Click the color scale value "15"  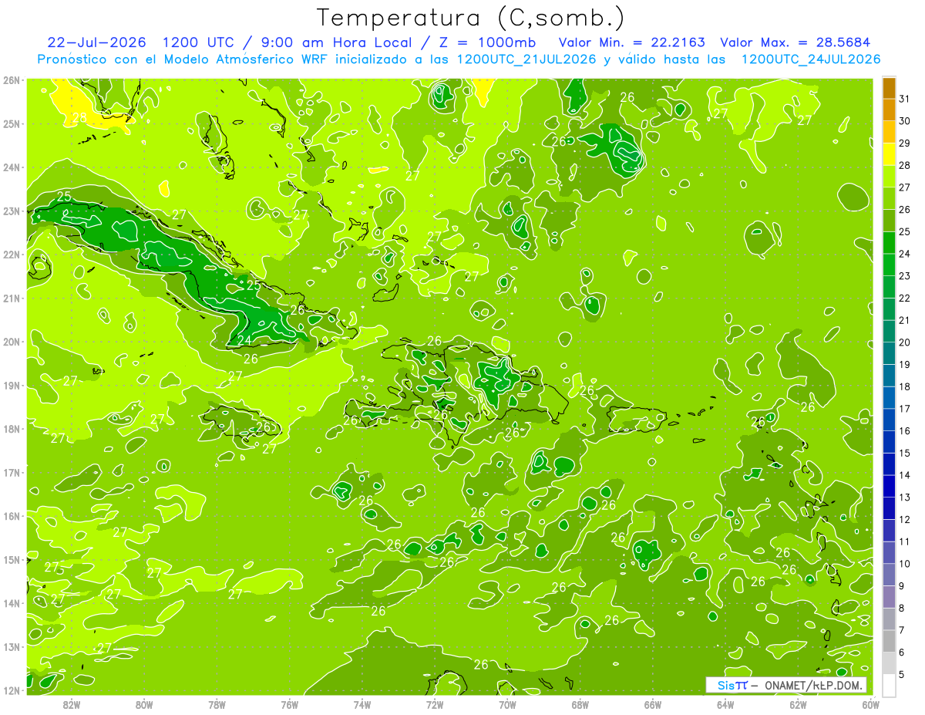pos(904,454)
